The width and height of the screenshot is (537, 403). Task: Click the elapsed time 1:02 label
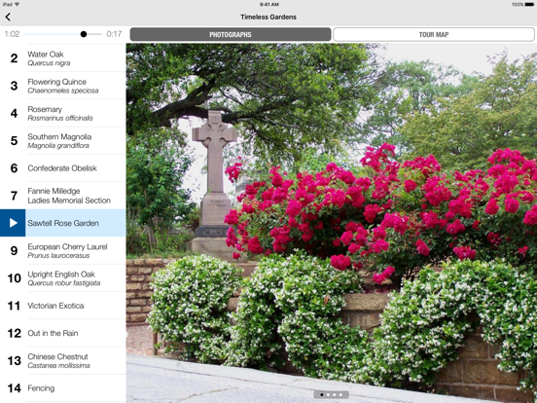coord(12,34)
